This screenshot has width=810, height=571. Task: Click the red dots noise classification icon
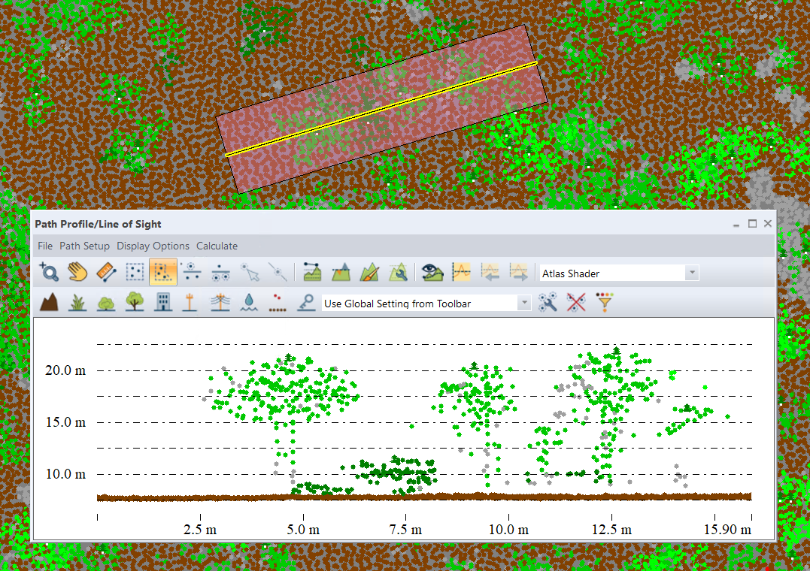pyautogui.click(x=278, y=302)
